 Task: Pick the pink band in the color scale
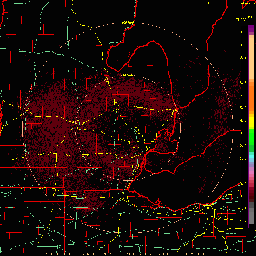251,172
